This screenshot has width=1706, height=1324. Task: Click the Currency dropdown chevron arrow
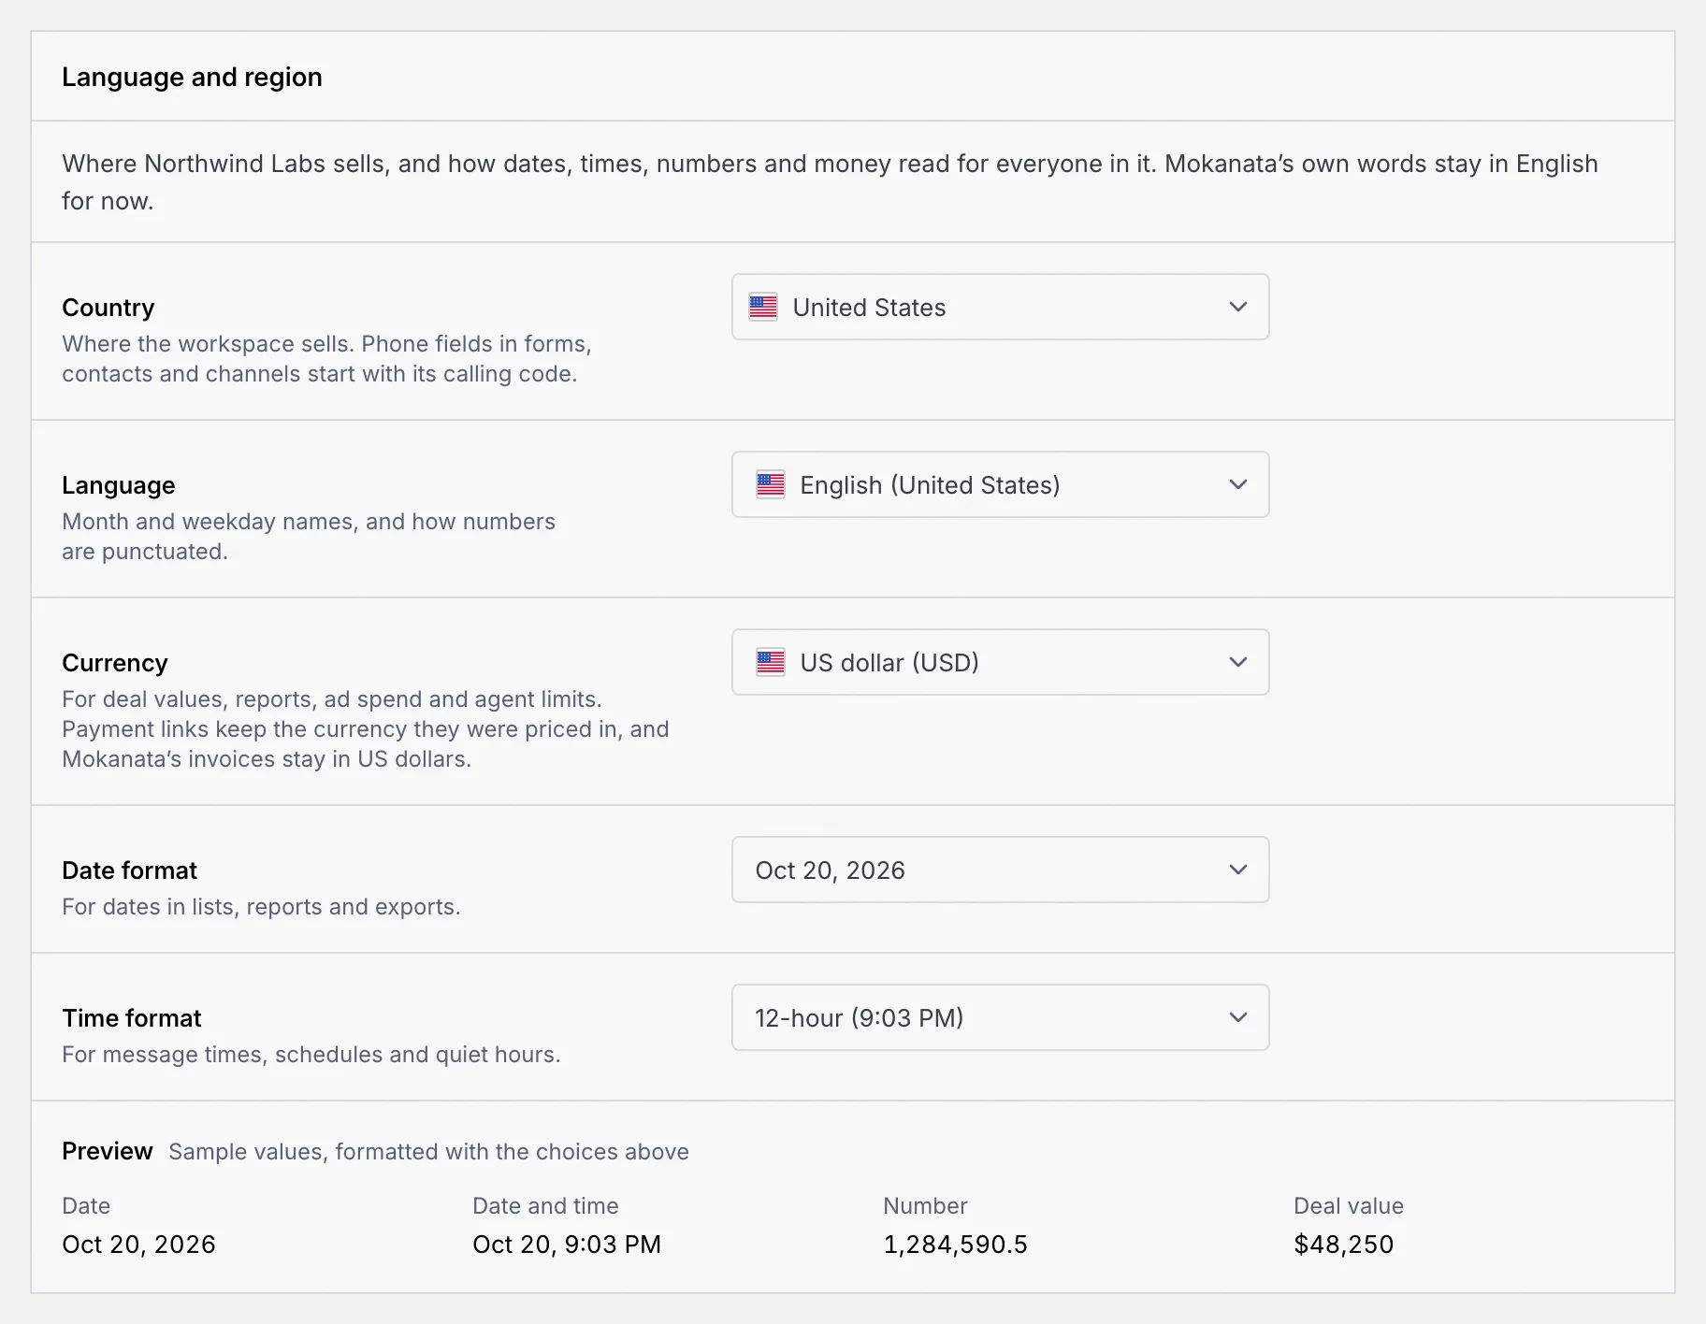point(1238,662)
